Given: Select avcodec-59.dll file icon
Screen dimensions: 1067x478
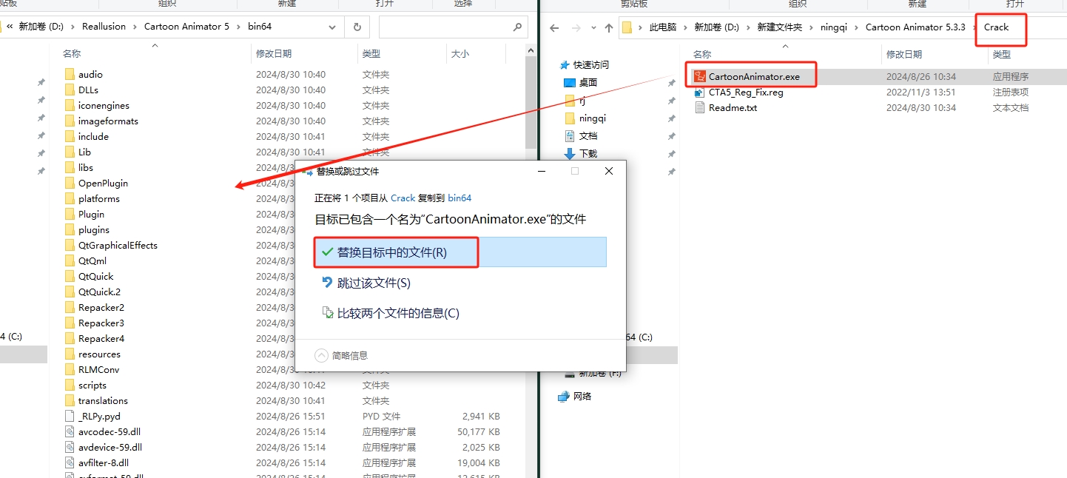Looking at the screenshot, I should click(70, 431).
